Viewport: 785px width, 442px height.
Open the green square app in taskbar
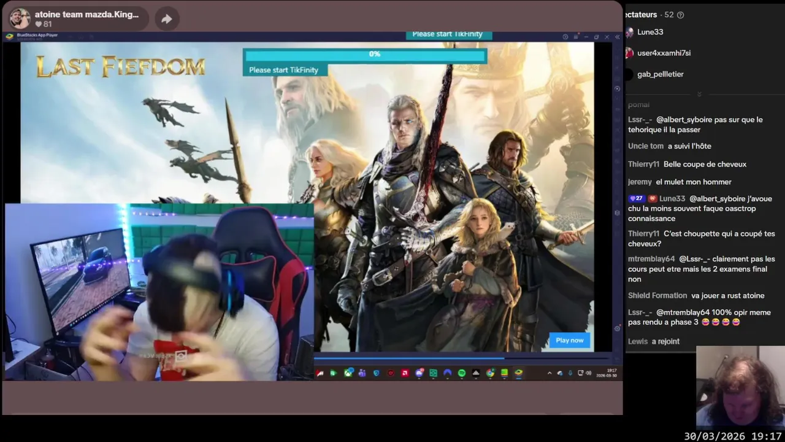coord(433,373)
